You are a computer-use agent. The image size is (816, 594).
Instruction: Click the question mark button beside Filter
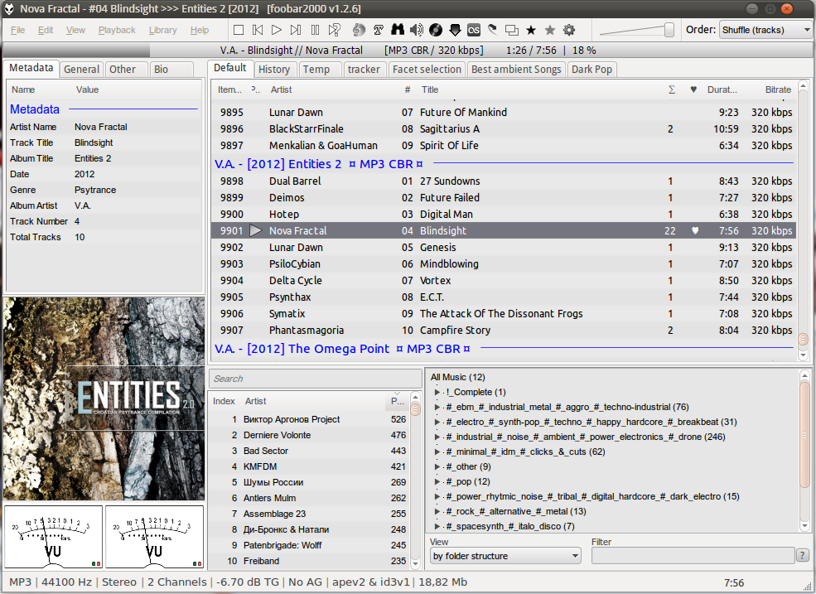point(802,556)
